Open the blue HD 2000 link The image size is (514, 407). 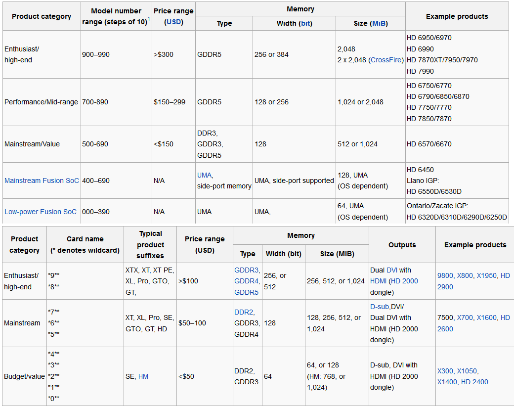pos(404,281)
